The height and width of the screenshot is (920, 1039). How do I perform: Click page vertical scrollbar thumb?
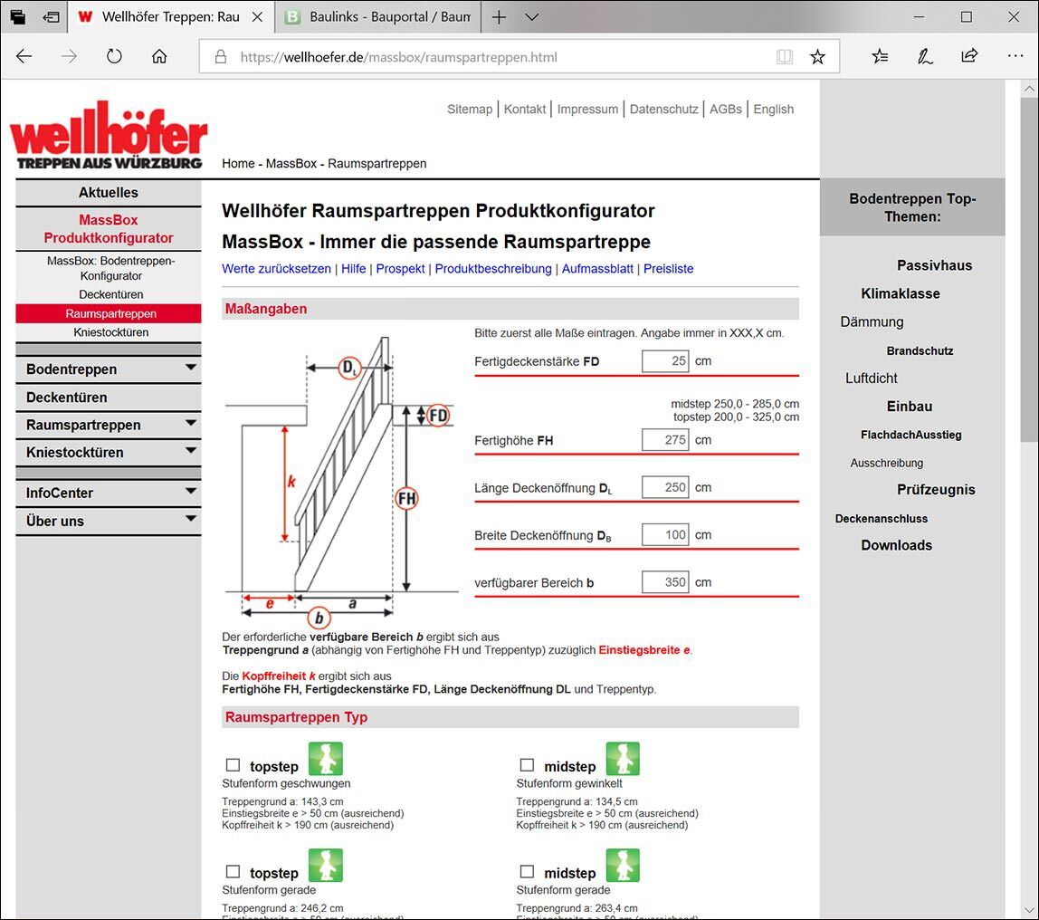tap(1028, 270)
